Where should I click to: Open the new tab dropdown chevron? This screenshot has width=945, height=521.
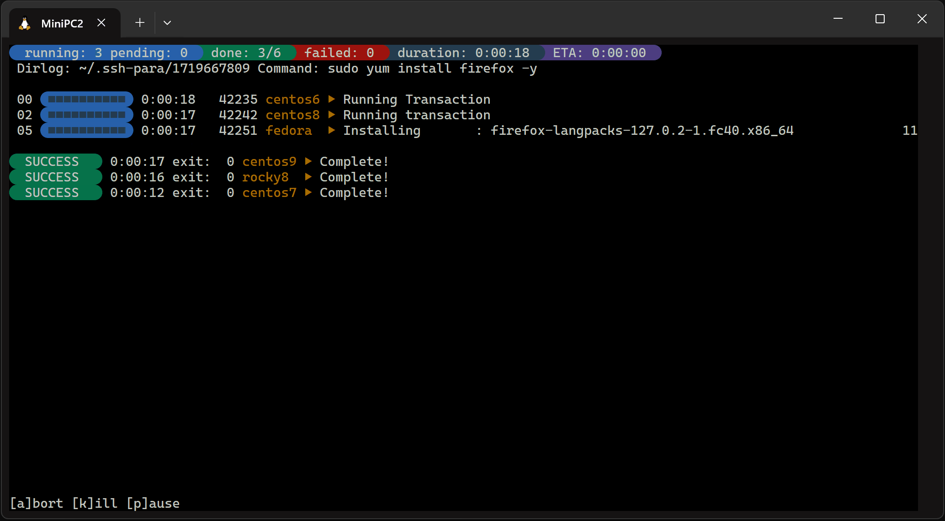click(x=167, y=23)
